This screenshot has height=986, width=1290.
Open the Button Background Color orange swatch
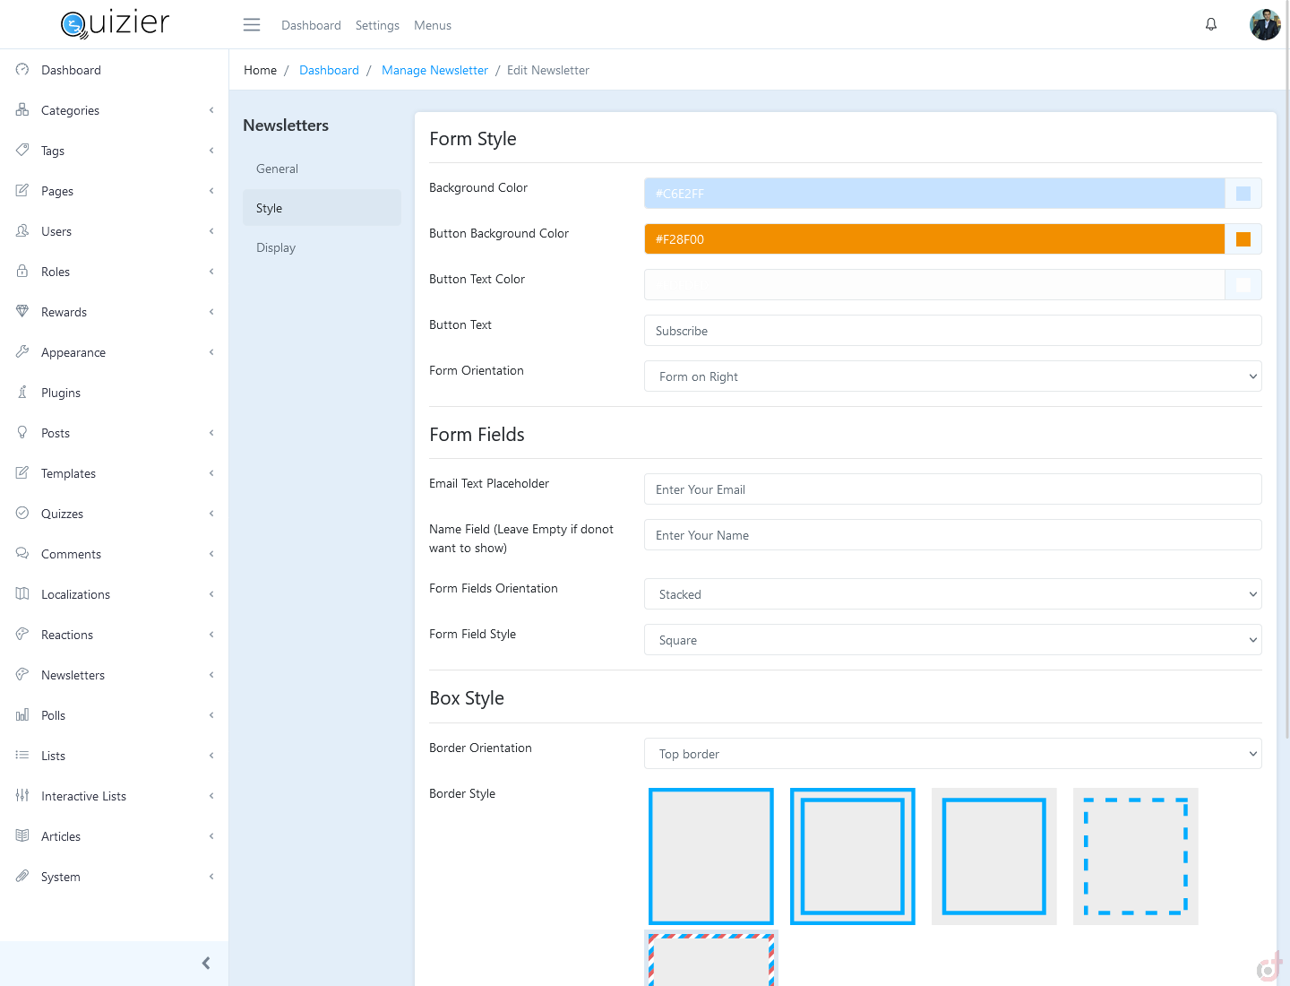[1243, 239]
